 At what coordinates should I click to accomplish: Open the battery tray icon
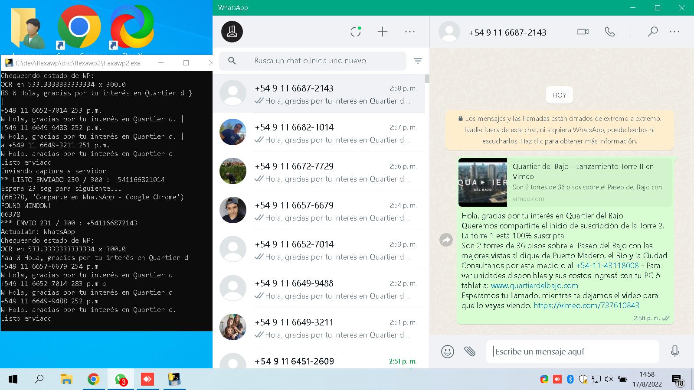click(622, 380)
